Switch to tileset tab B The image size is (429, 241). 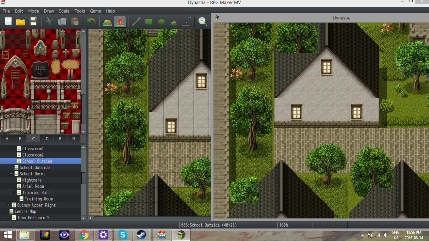tap(20, 139)
